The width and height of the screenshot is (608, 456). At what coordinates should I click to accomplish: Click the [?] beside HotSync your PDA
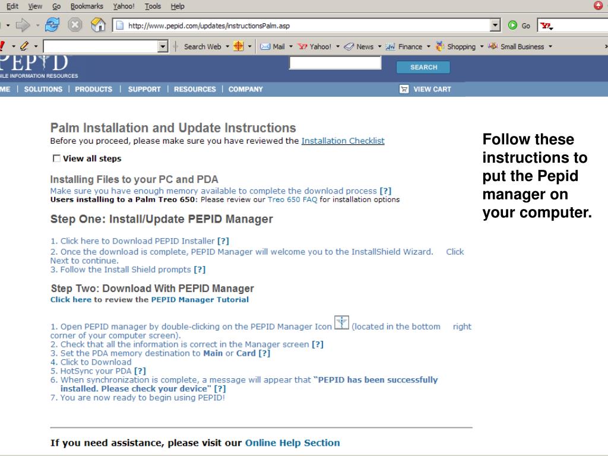pyautogui.click(x=140, y=371)
